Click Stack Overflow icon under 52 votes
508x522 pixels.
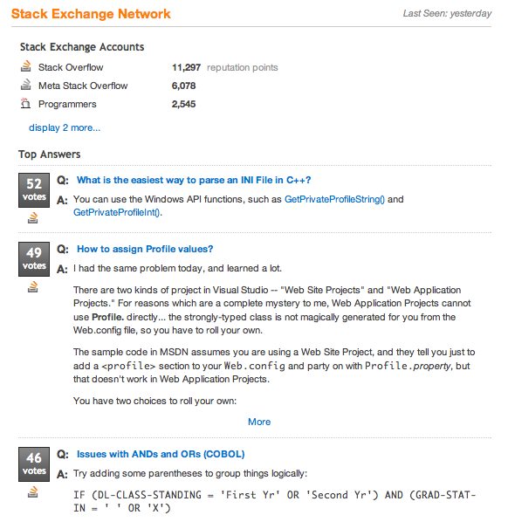[x=32, y=217]
